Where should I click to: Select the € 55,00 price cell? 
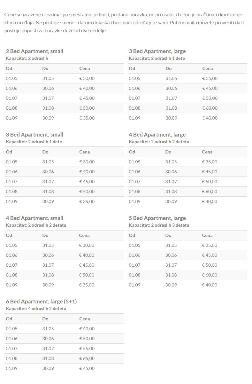point(87,349)
